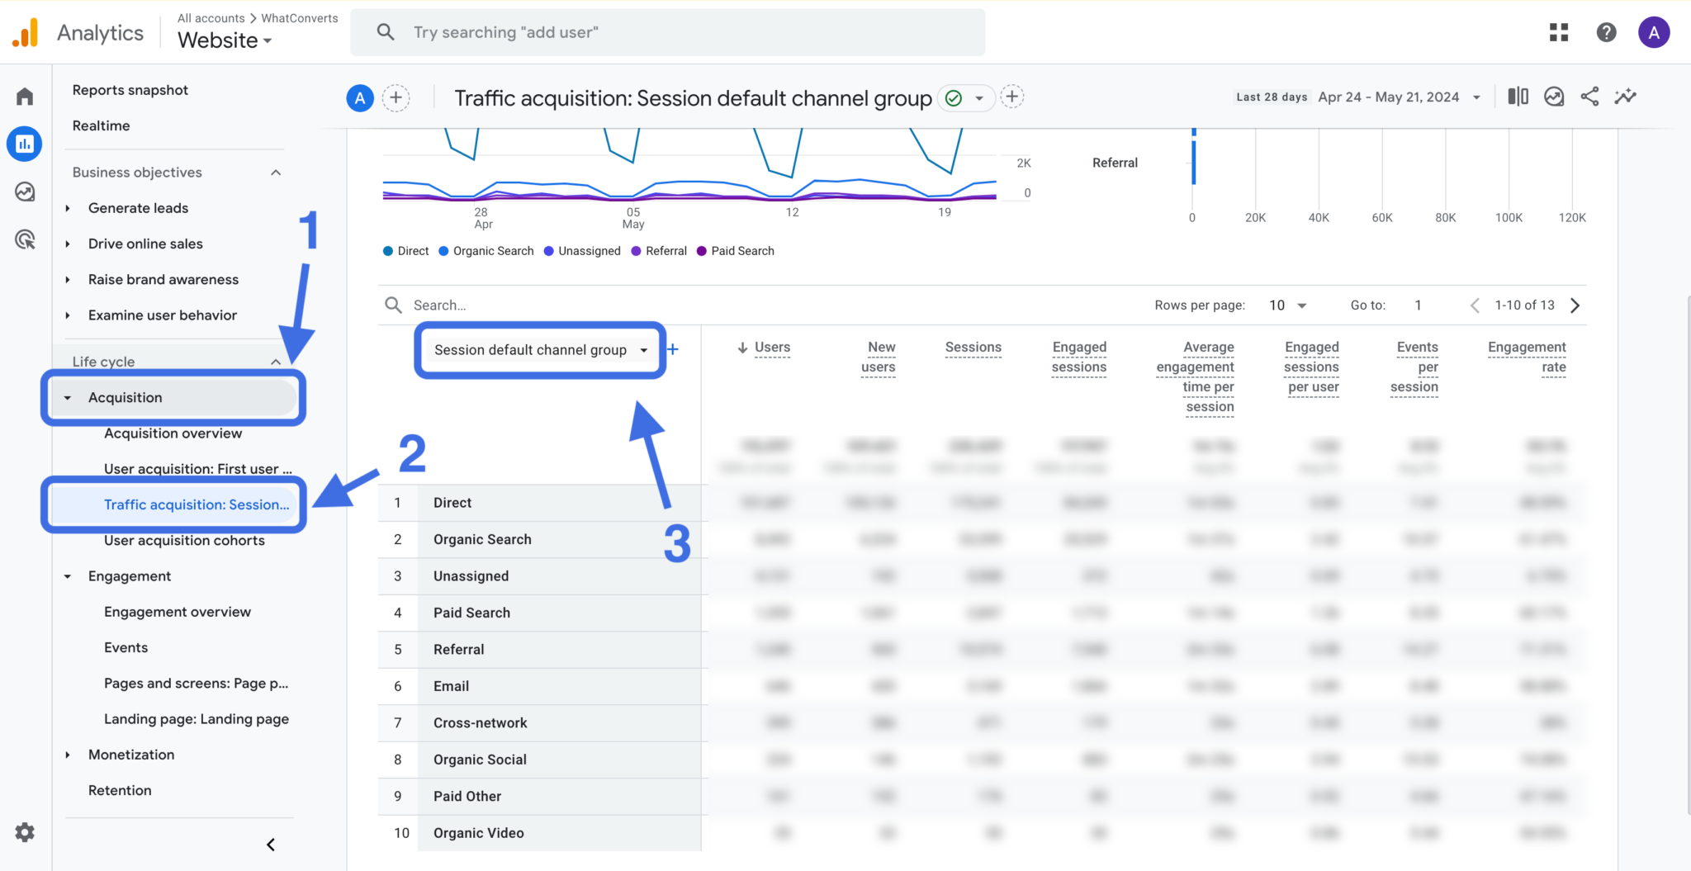
Task: Open the Explore icon in left rail
Action: (25, 192)
